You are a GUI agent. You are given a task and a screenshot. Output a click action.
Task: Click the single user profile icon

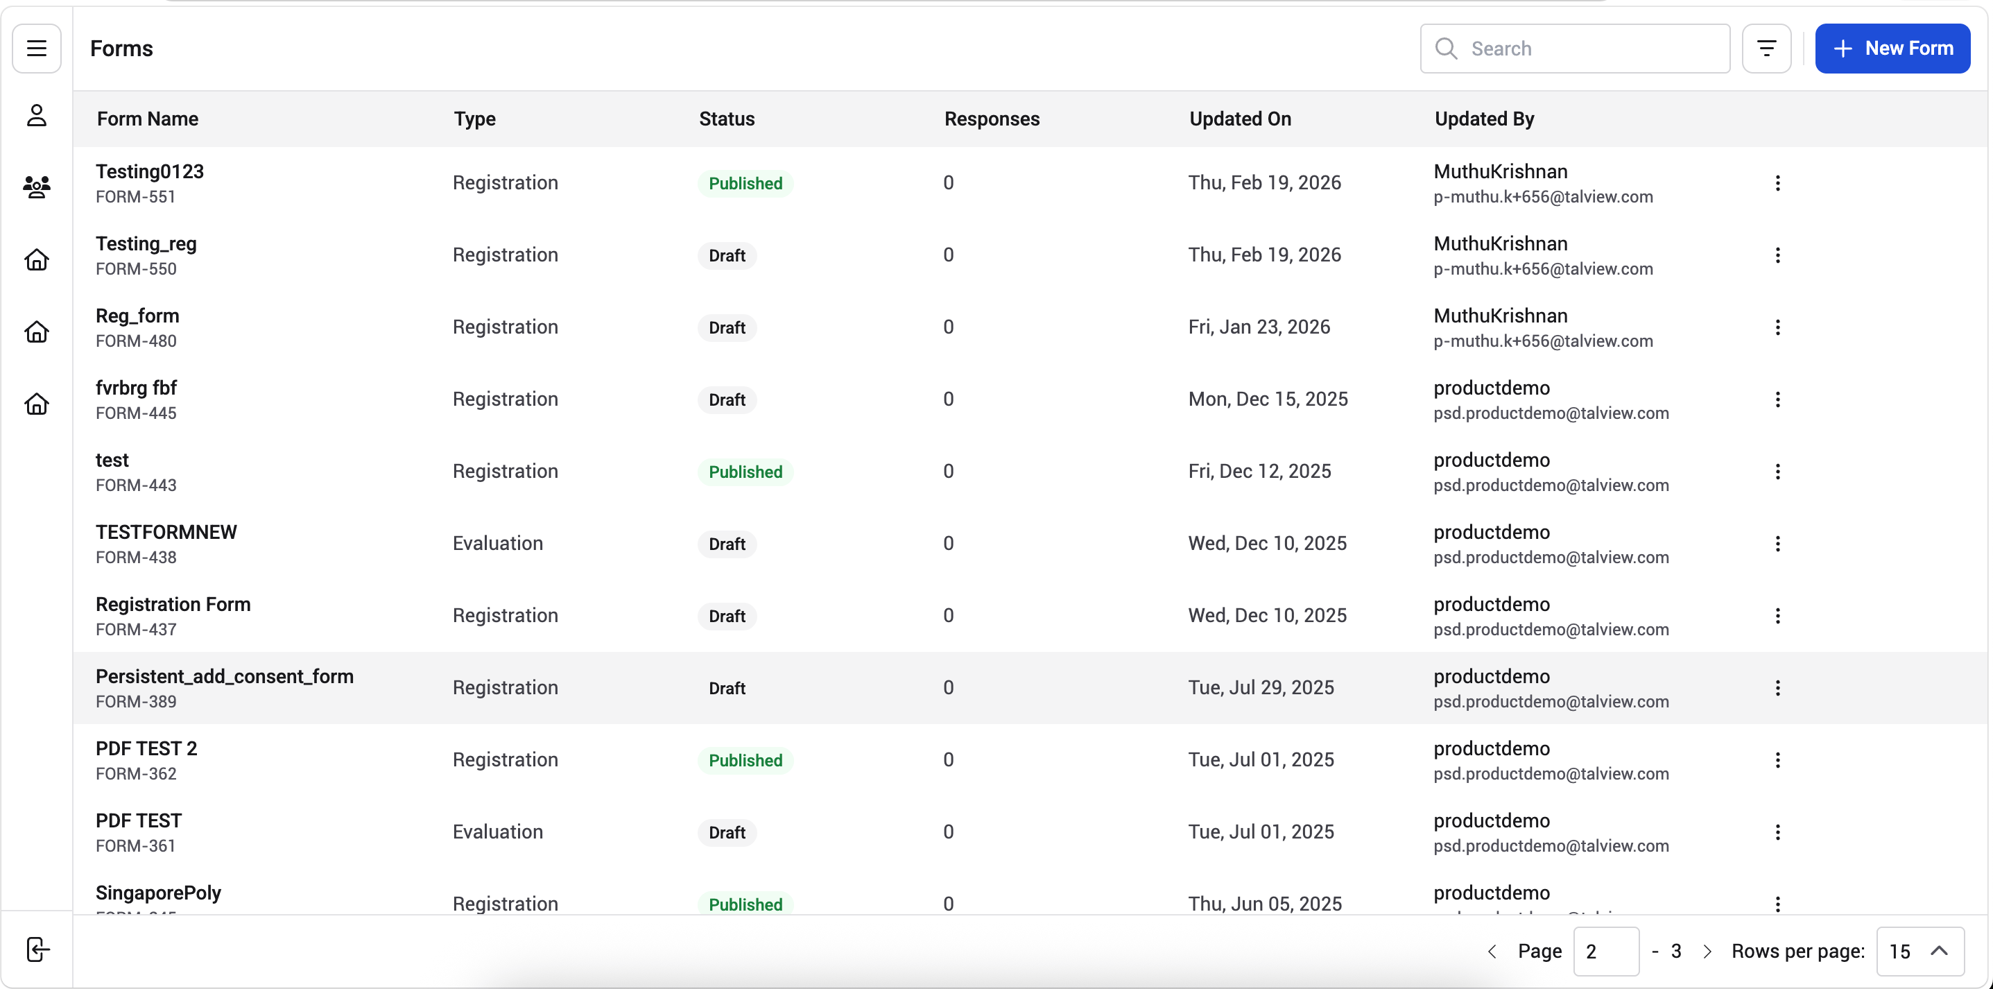(x=36, y=115)
